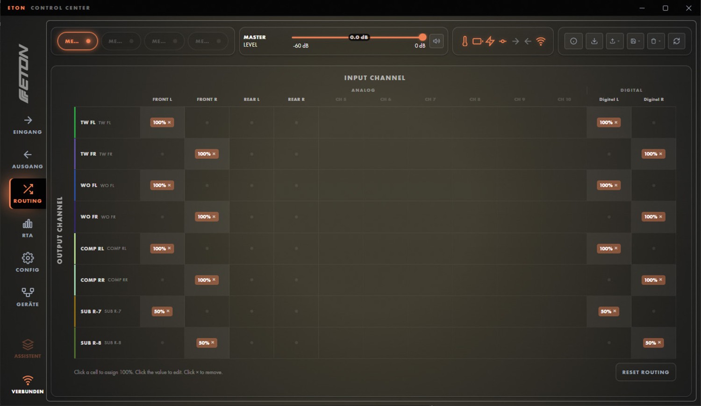Switch to the fourth memory preset

pyautogui.click(x=208, y=41)
